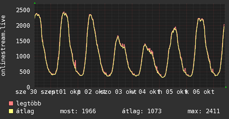This screenshot has width=229, height=119.
Task: Click the 'max: 2411' value
Action: (204, 111)
